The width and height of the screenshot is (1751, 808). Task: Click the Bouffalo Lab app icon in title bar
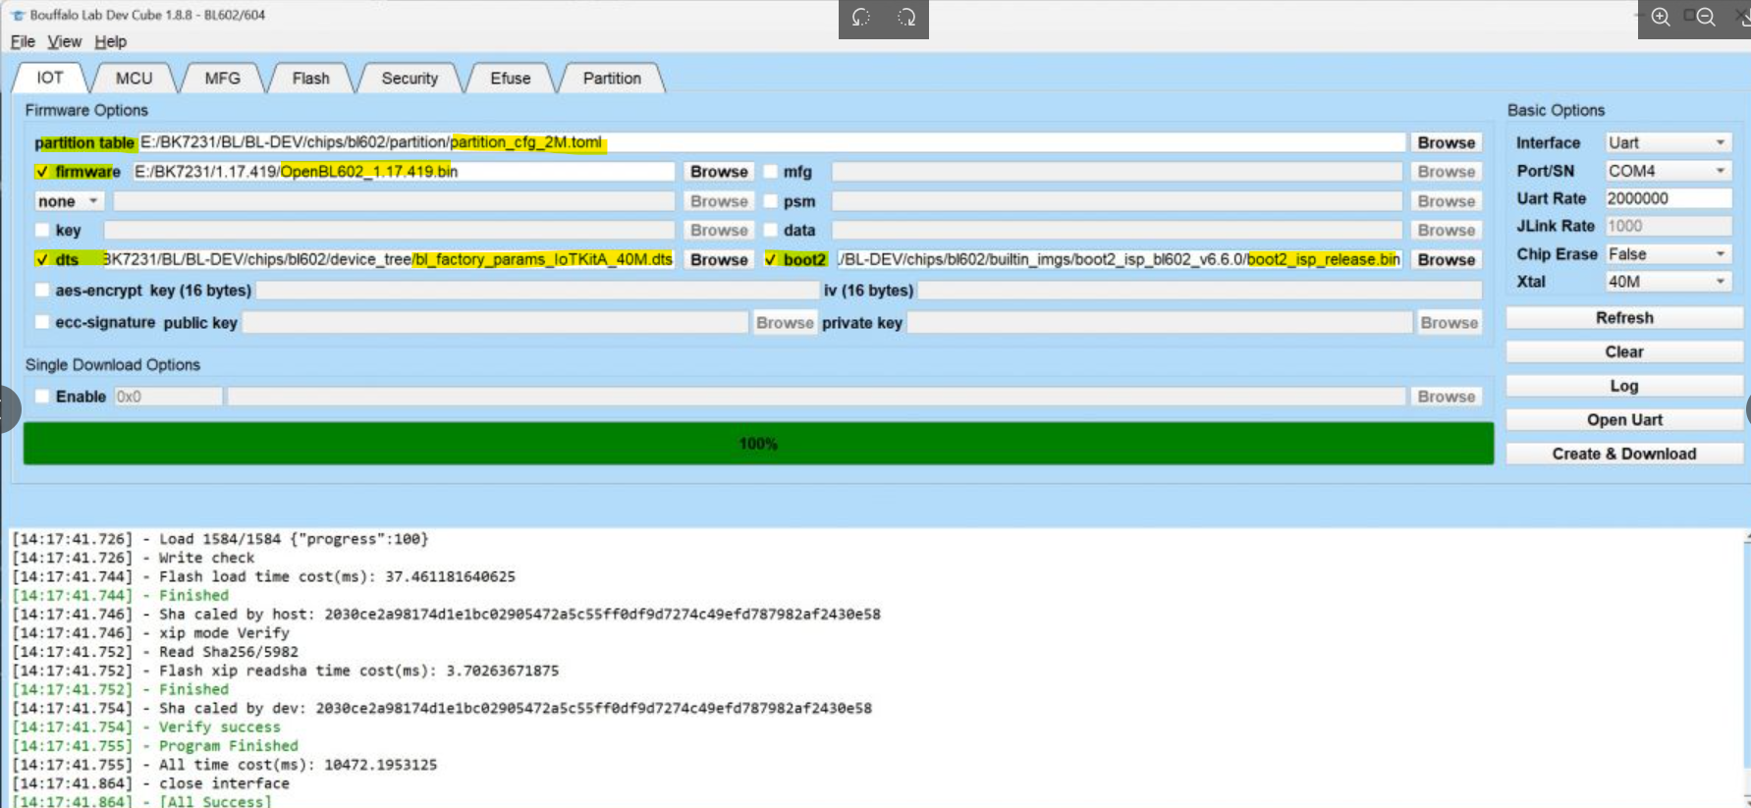coord(17,15)
